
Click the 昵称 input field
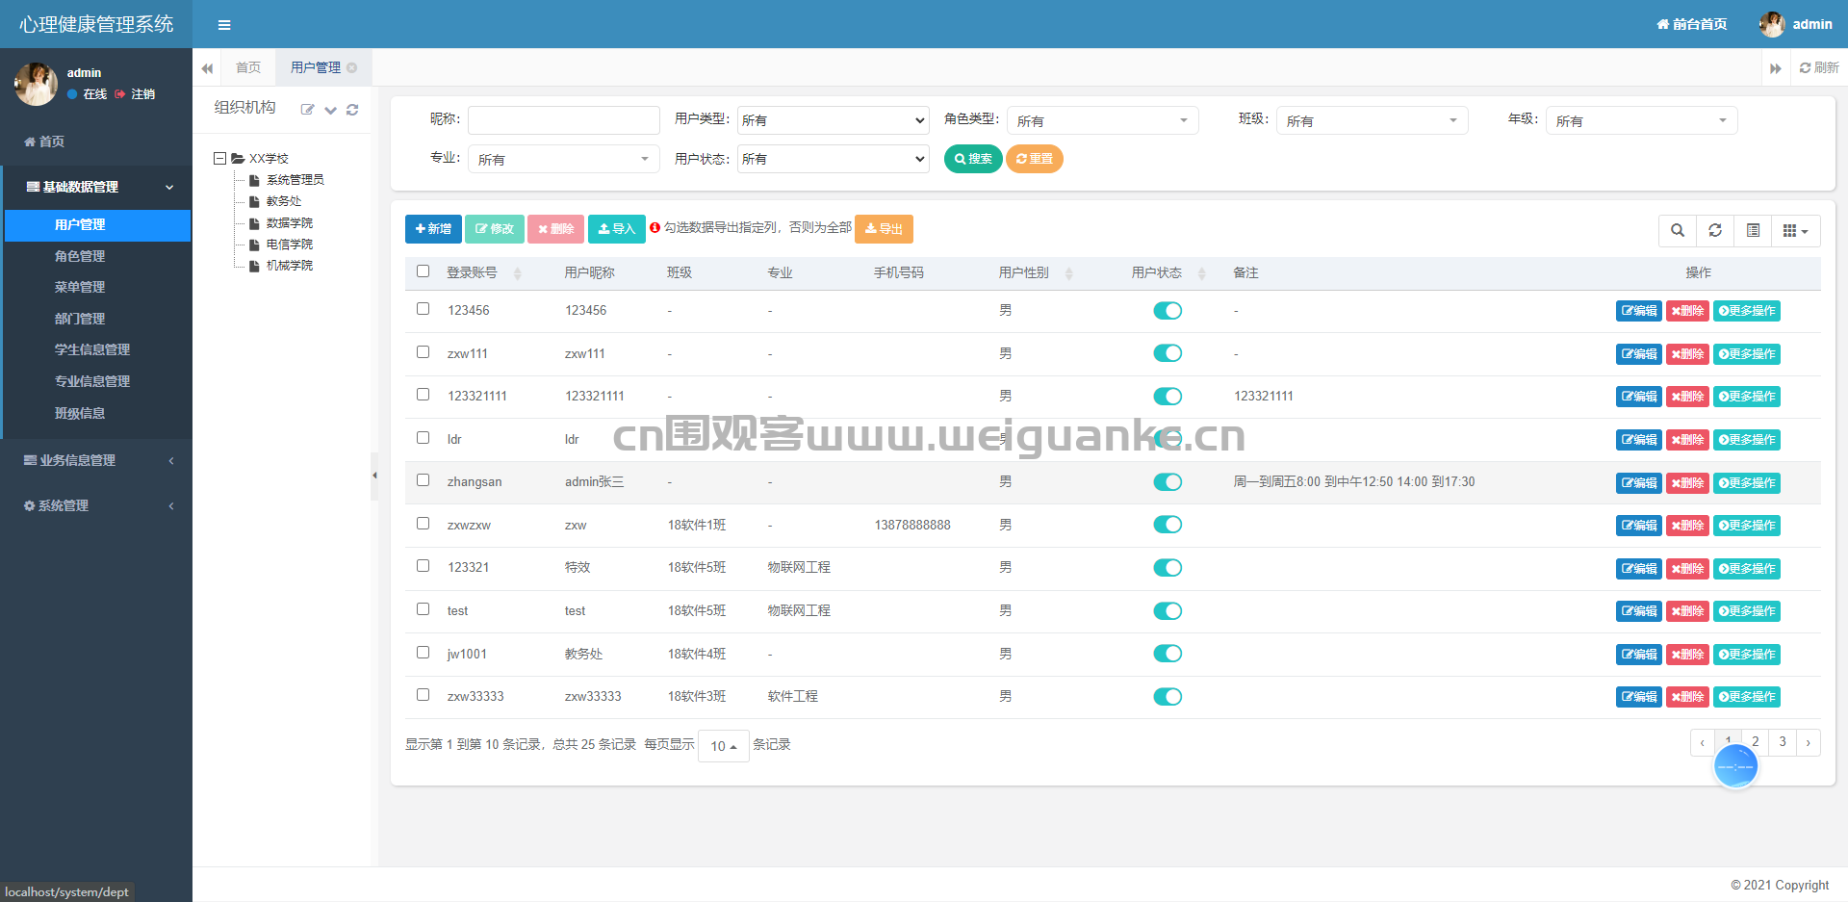[564, 120]
